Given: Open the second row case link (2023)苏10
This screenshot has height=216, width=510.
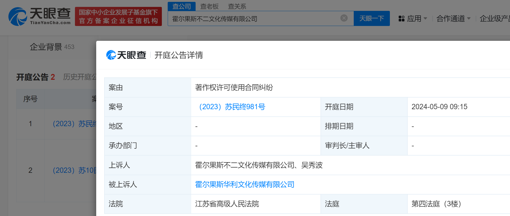Looking at the screenshot, I should coord(74,170).
